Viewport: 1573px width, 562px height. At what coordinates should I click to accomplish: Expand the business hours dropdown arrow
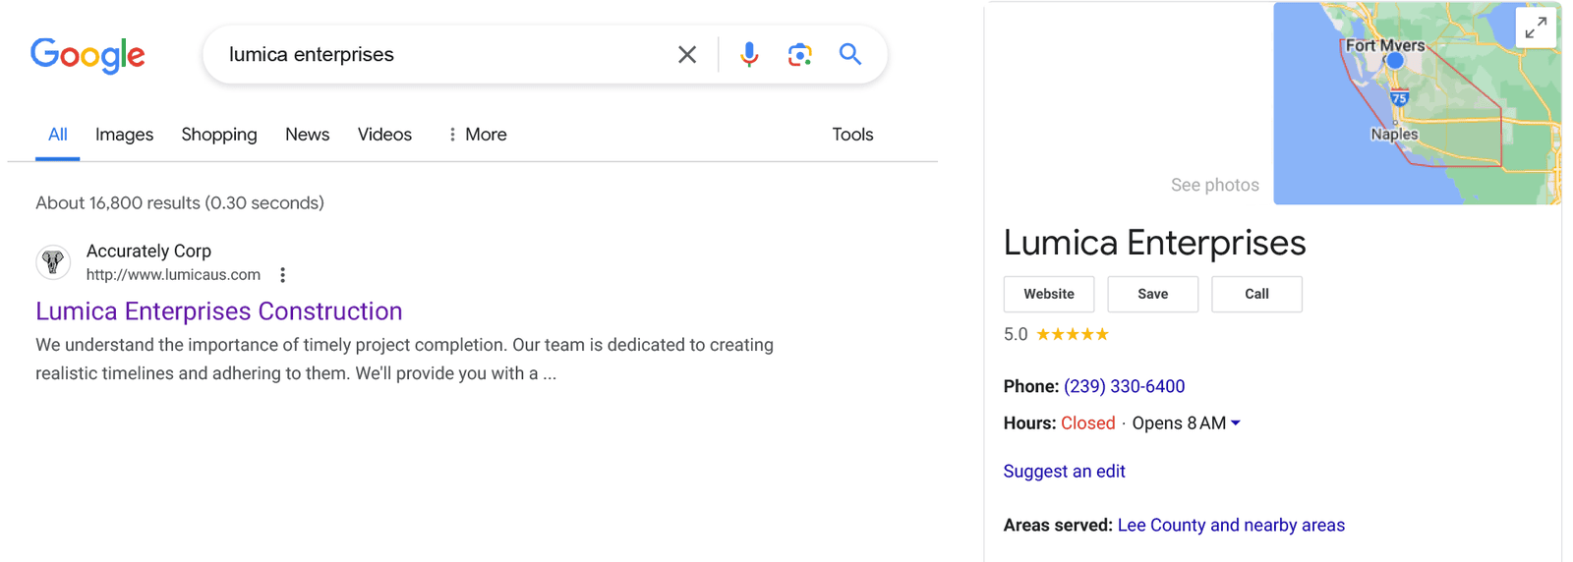coord(1236,423)
